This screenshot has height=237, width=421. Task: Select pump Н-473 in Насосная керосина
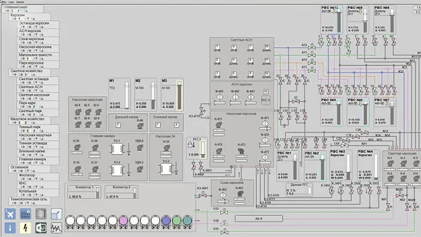(x=241, y=151)
